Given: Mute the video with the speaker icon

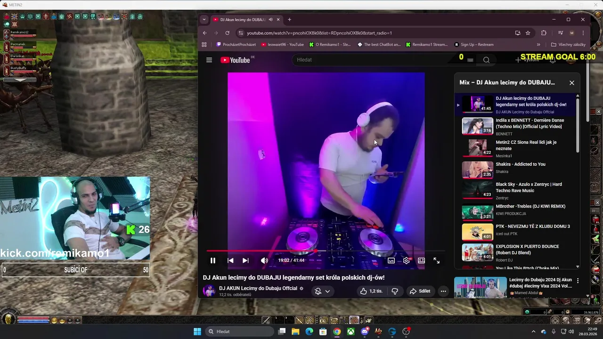Looking at the screenshot, I should point(264,260).
